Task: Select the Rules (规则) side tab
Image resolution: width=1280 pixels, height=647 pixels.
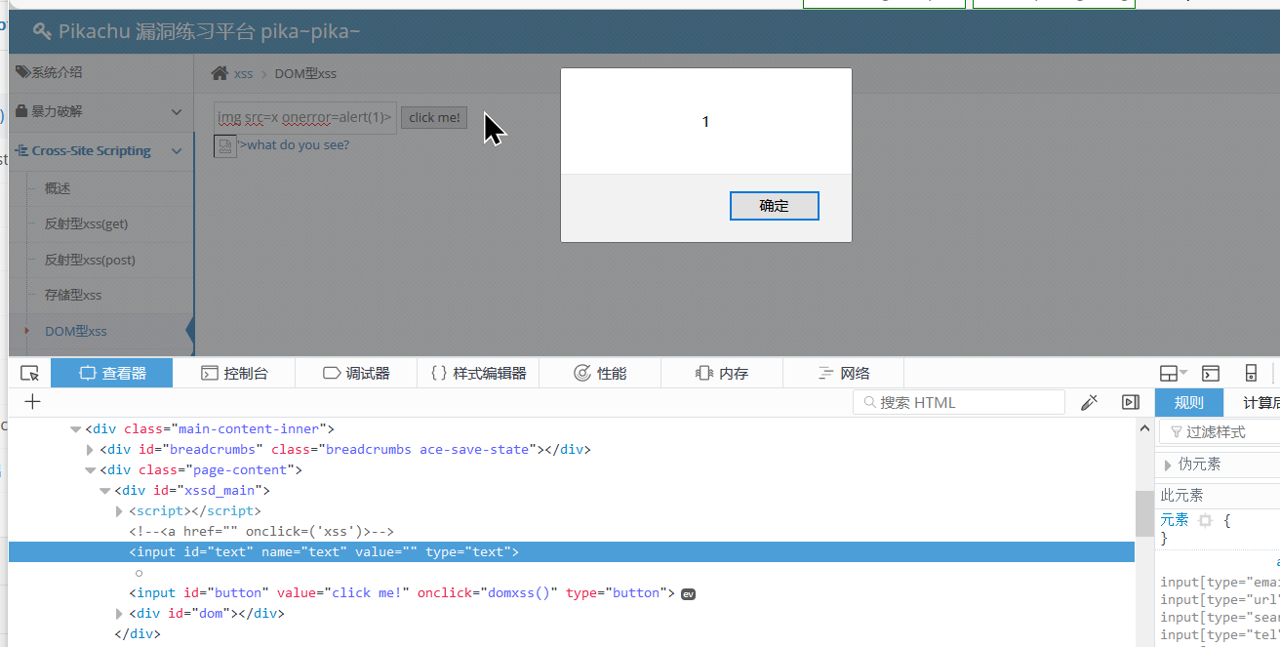Action: tap(1188, 402)
